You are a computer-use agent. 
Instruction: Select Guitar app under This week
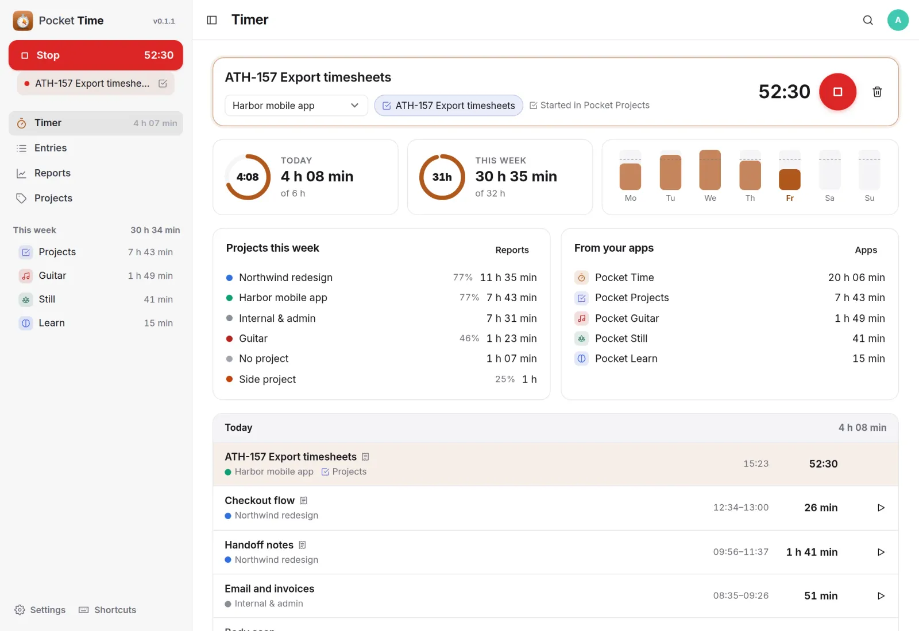[x=95, y=276]
